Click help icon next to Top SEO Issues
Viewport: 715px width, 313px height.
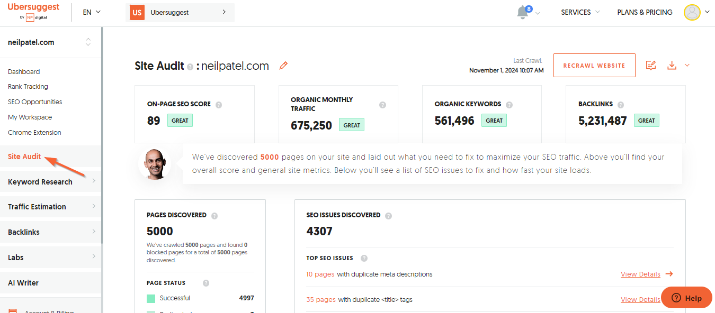(x=364, y=258)
